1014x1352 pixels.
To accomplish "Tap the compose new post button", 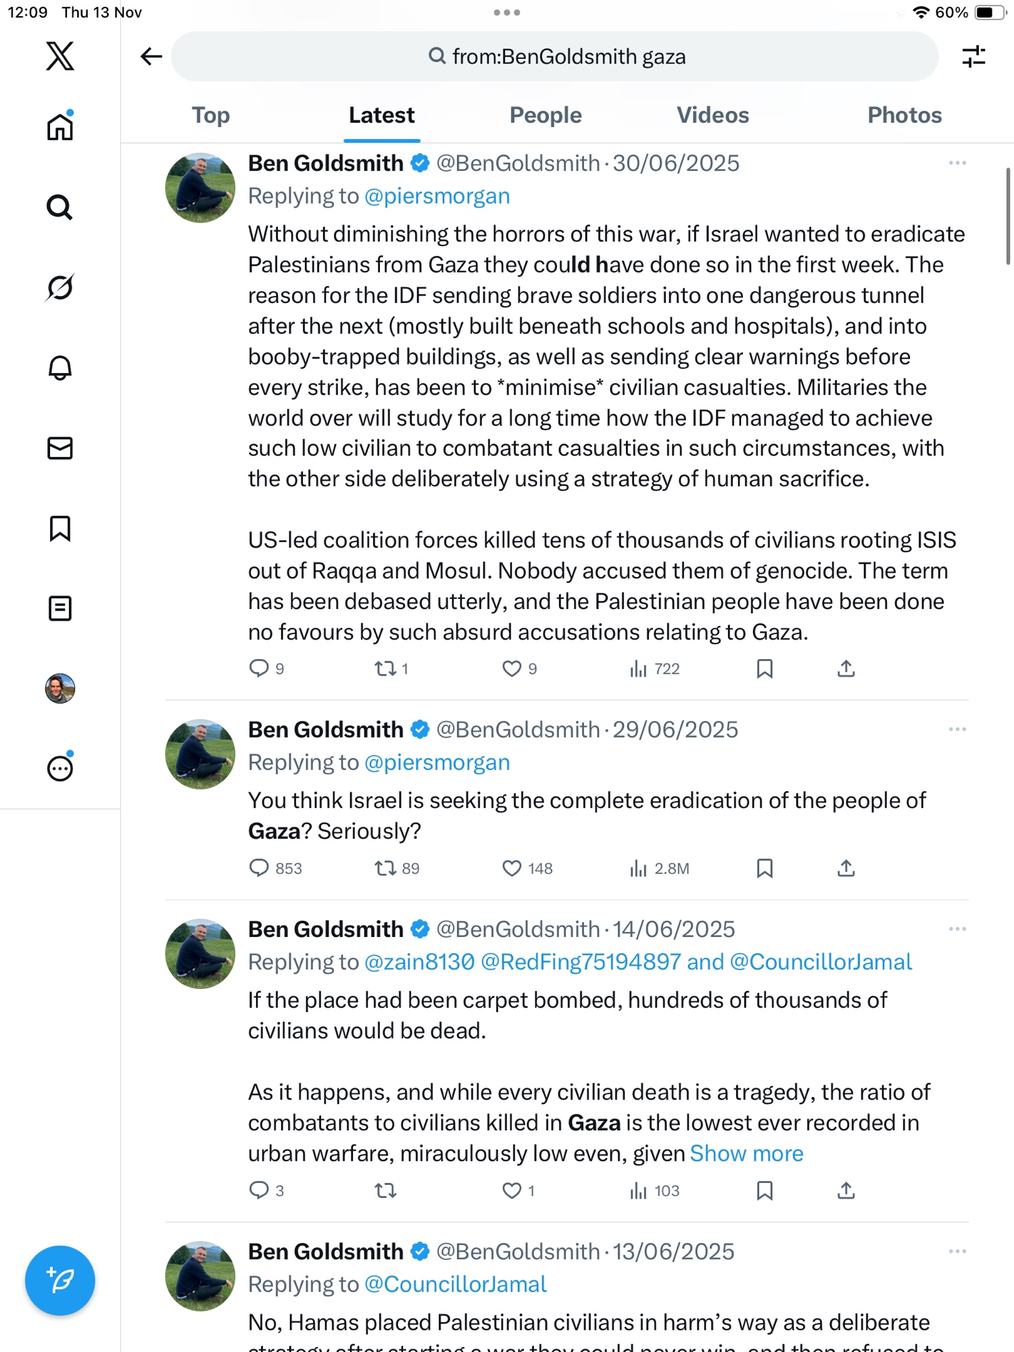I will point(59,1280).
